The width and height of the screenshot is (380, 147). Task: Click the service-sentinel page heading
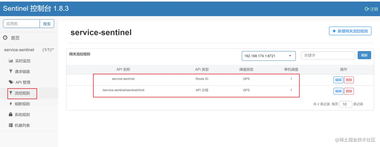tap(101, 32)
